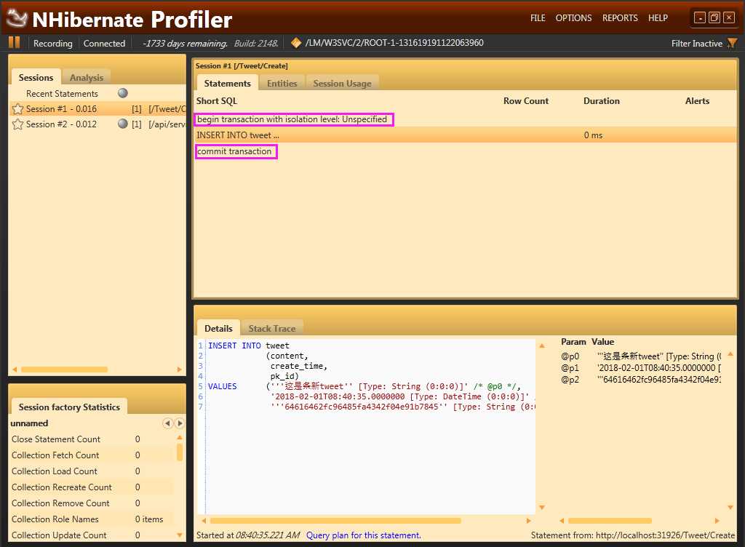
Task: Select Collection Fetch Count statistic
Action: 92,455
